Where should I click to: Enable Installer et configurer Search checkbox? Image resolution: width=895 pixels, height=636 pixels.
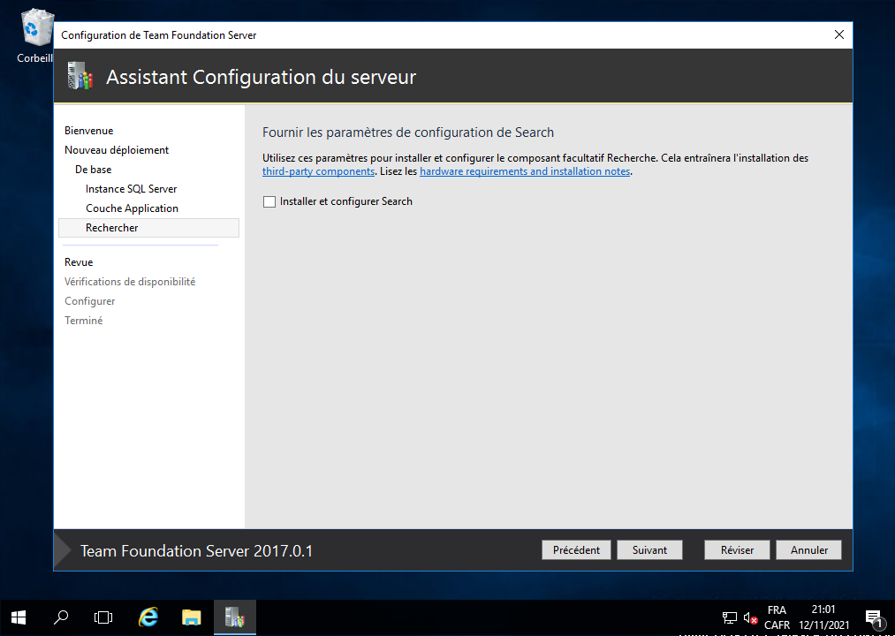pos(269,201)
